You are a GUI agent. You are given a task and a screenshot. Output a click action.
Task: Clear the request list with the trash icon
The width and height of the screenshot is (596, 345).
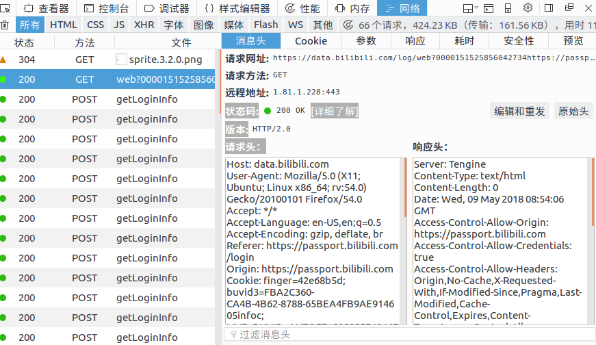5,25
